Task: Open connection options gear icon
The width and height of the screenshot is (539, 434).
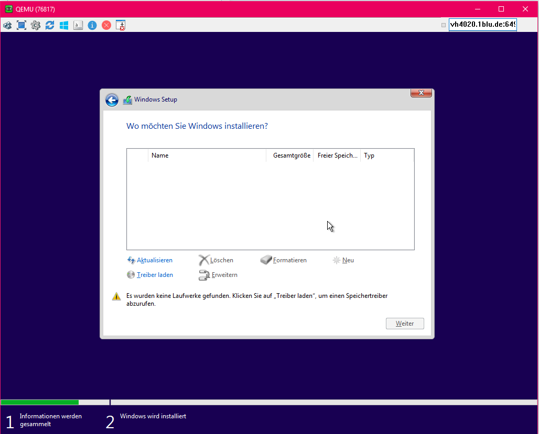Action: click(x=36, y=26)
